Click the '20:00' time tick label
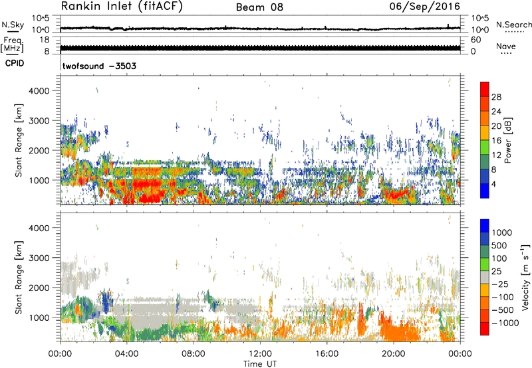 pyautogui.click(x=394, y=354)
